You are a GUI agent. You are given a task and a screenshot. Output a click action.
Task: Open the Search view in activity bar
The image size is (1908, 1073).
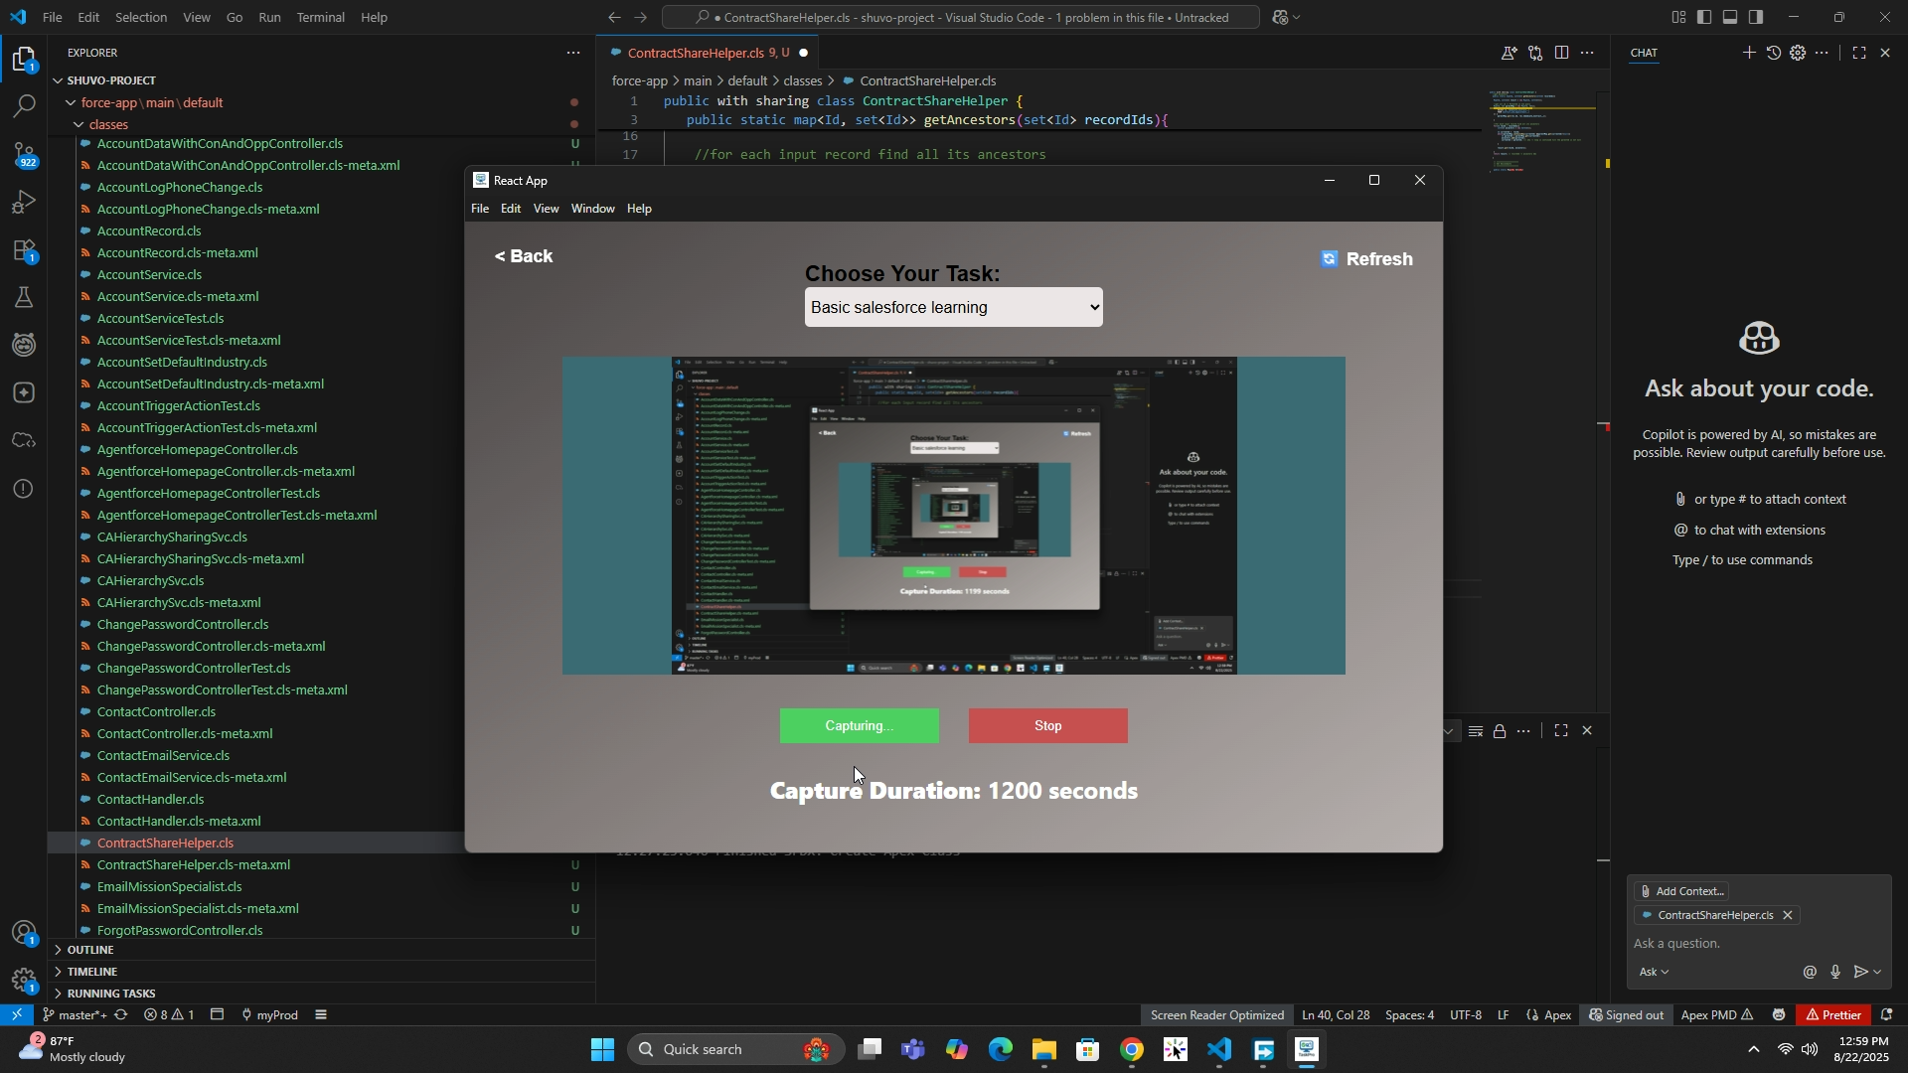(x=24, y=106)
